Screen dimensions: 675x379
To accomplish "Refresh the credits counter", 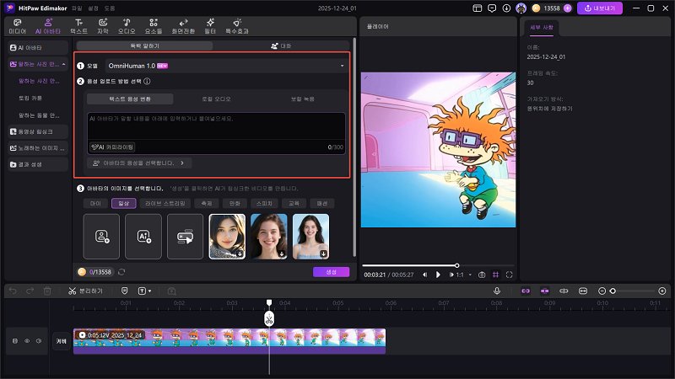I will [x=121, y=272].
